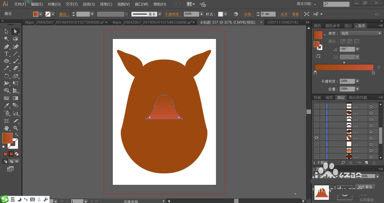
Task: Open gradient 类型 线性 dropdown
Action: [361, 33]
